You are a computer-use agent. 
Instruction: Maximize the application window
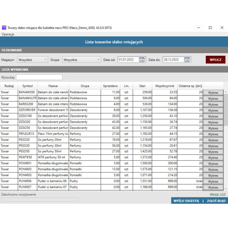210,28
